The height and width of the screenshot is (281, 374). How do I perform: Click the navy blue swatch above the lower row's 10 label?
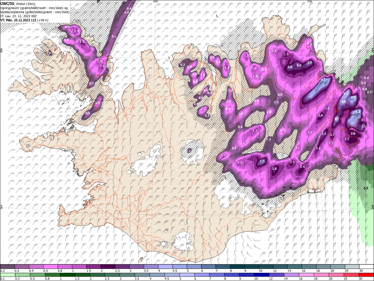tap(261, 275)
